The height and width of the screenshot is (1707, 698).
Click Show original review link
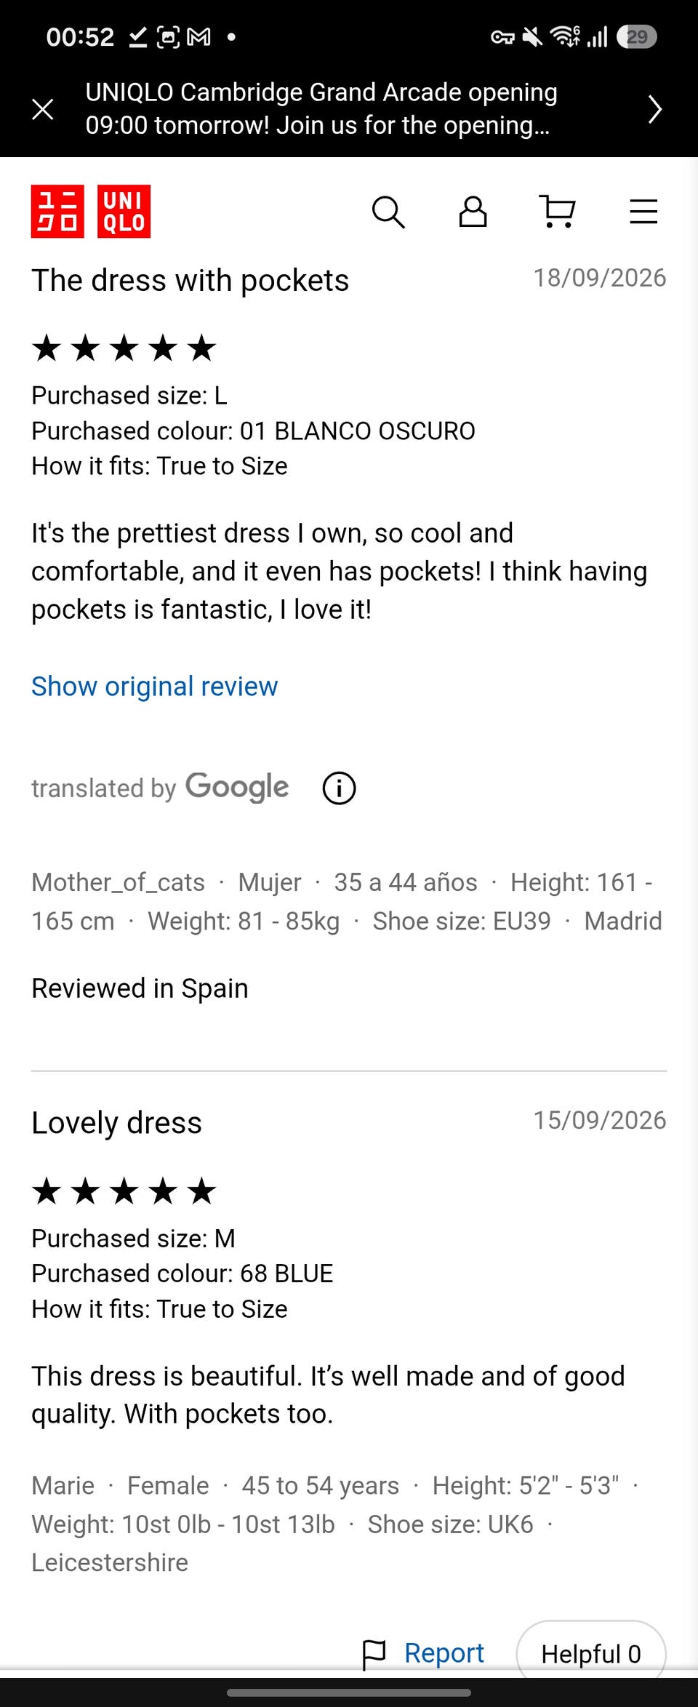[x=154, y=686]
